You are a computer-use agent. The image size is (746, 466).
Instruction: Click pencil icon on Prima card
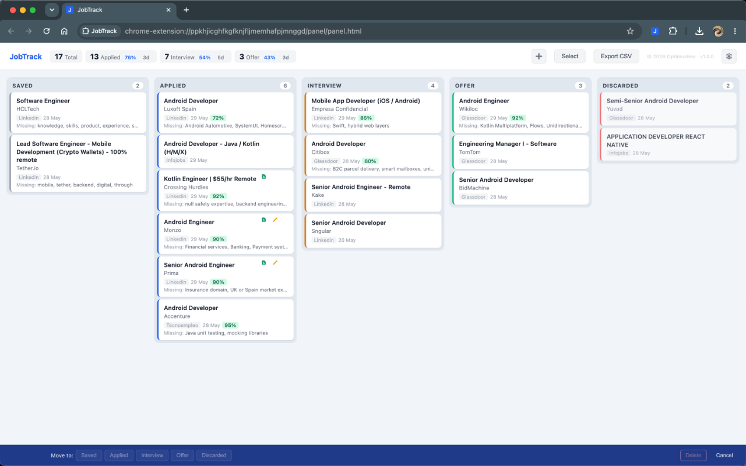tap(275, 263)
